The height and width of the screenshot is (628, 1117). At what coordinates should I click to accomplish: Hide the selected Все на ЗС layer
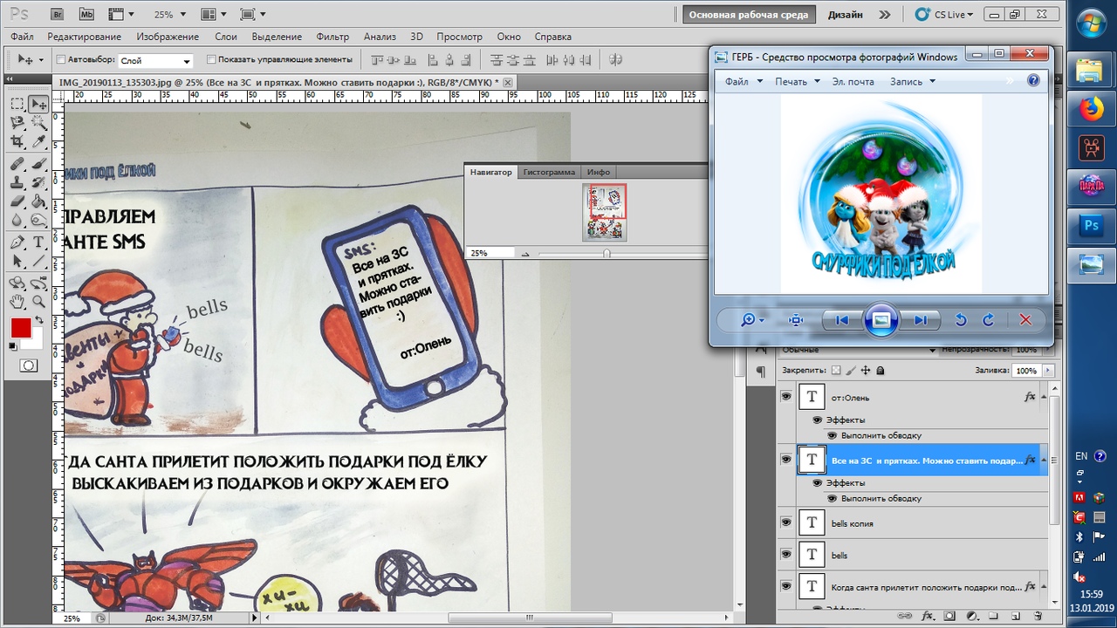tap(785, 459)
